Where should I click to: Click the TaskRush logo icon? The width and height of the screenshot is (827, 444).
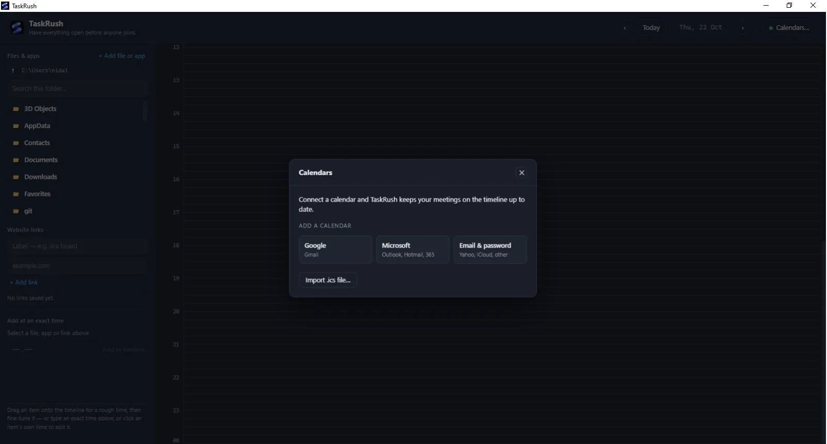point(17,27)
